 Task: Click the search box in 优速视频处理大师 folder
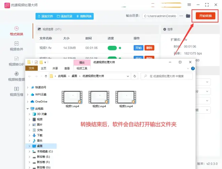pyautogui.click(x=166, y=76)
